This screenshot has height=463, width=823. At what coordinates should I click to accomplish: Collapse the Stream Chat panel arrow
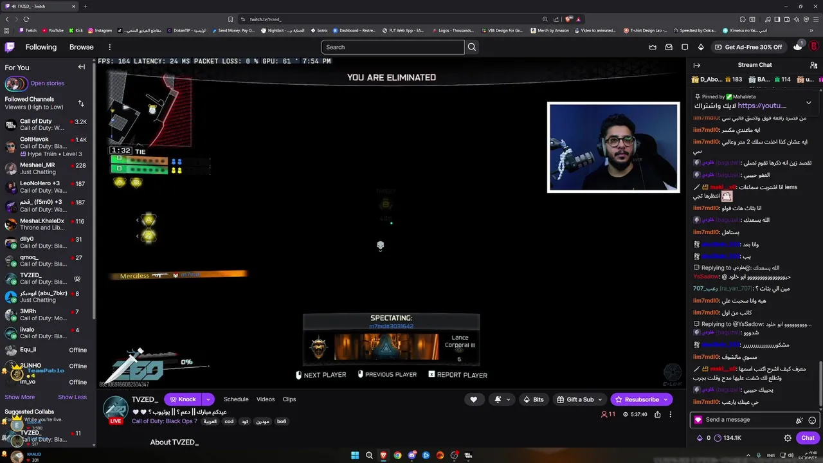pyautogui.click(x=696, y=65)
